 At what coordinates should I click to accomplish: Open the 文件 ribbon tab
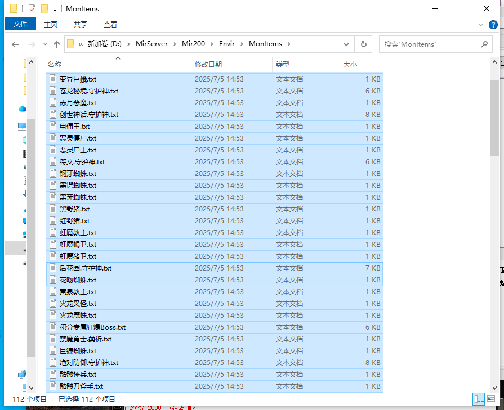tap(20, 24)
